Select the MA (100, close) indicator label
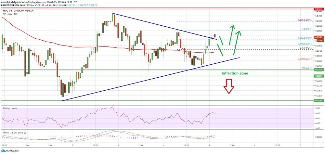Screen dimensions: 325x154 tap(10, 13)
